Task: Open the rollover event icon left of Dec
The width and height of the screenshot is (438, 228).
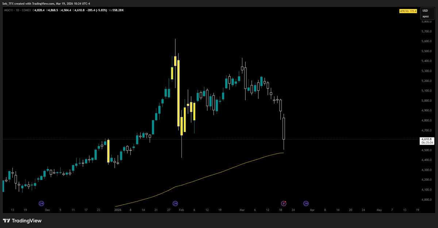Action: click(41, 203)
